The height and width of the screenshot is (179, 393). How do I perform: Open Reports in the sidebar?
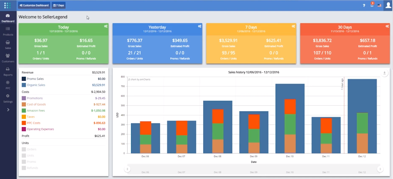pos(8,72)
